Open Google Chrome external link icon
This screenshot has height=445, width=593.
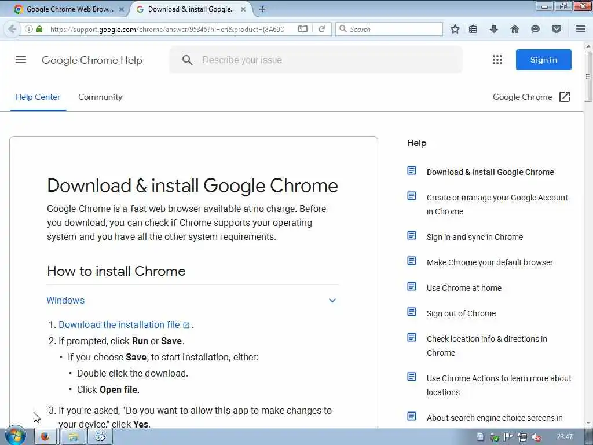(x=564, y=97)
